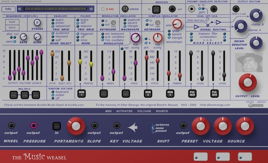Select sawtooth waveshape radio button
Image resolution: width=268 pixels, height=163 pixels.
(x=125, y=20)
